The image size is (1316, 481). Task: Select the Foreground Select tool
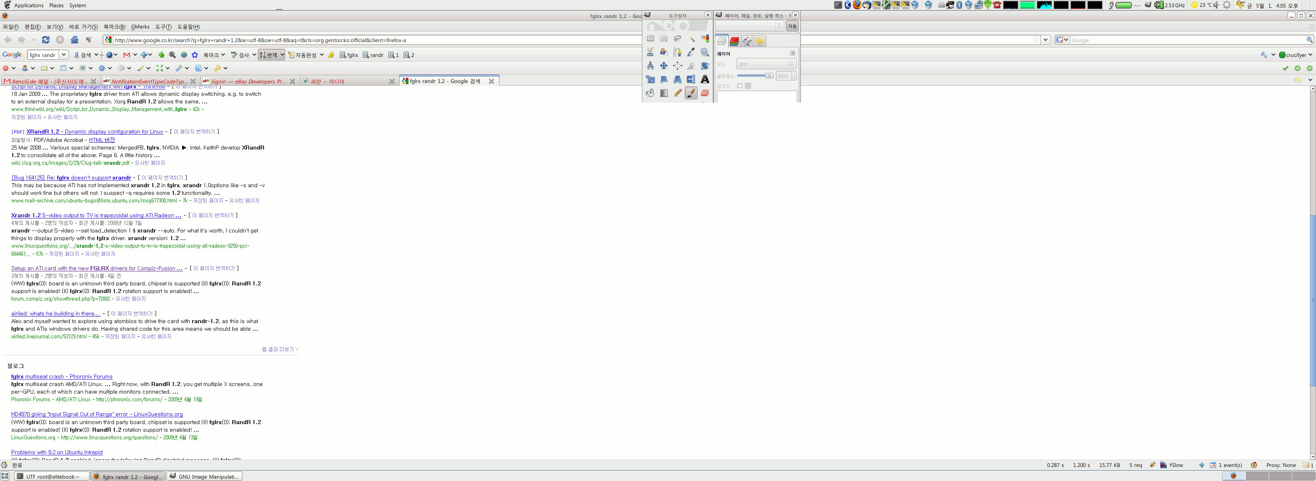664,52
